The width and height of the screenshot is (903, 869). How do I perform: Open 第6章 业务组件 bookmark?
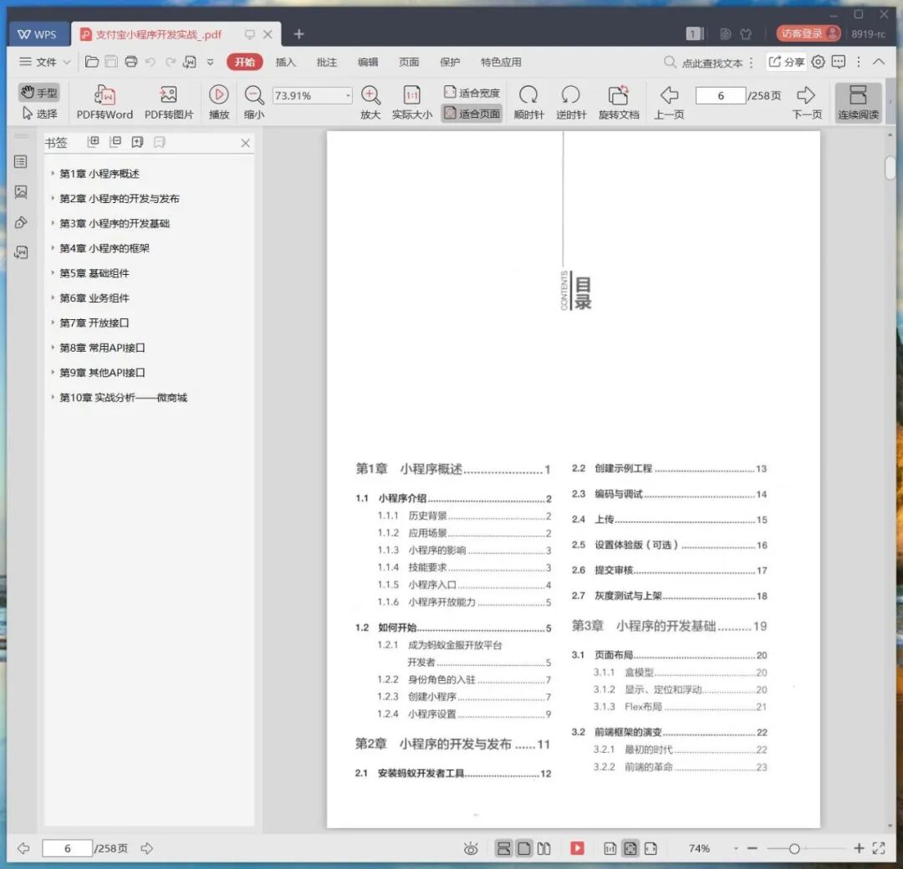point(94,297)
